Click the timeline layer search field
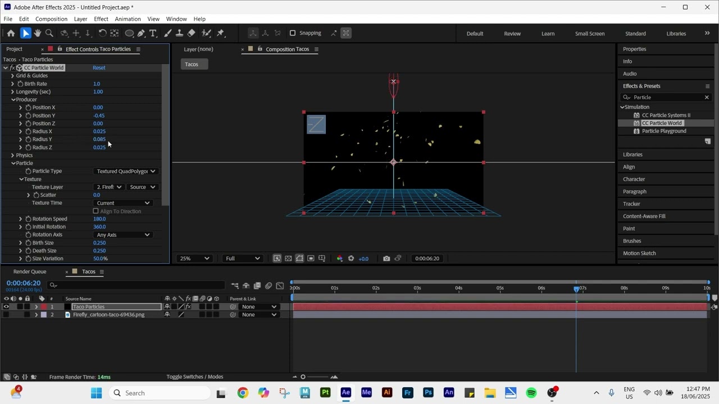 coord(136,285)
